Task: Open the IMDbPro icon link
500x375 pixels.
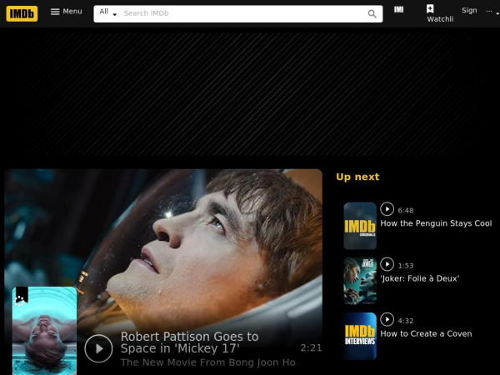Action: pyautogui.click(x=398, y=9)
